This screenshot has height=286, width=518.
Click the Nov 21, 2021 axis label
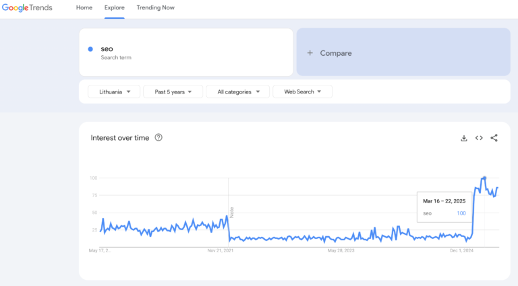click(x=221, y=250)
